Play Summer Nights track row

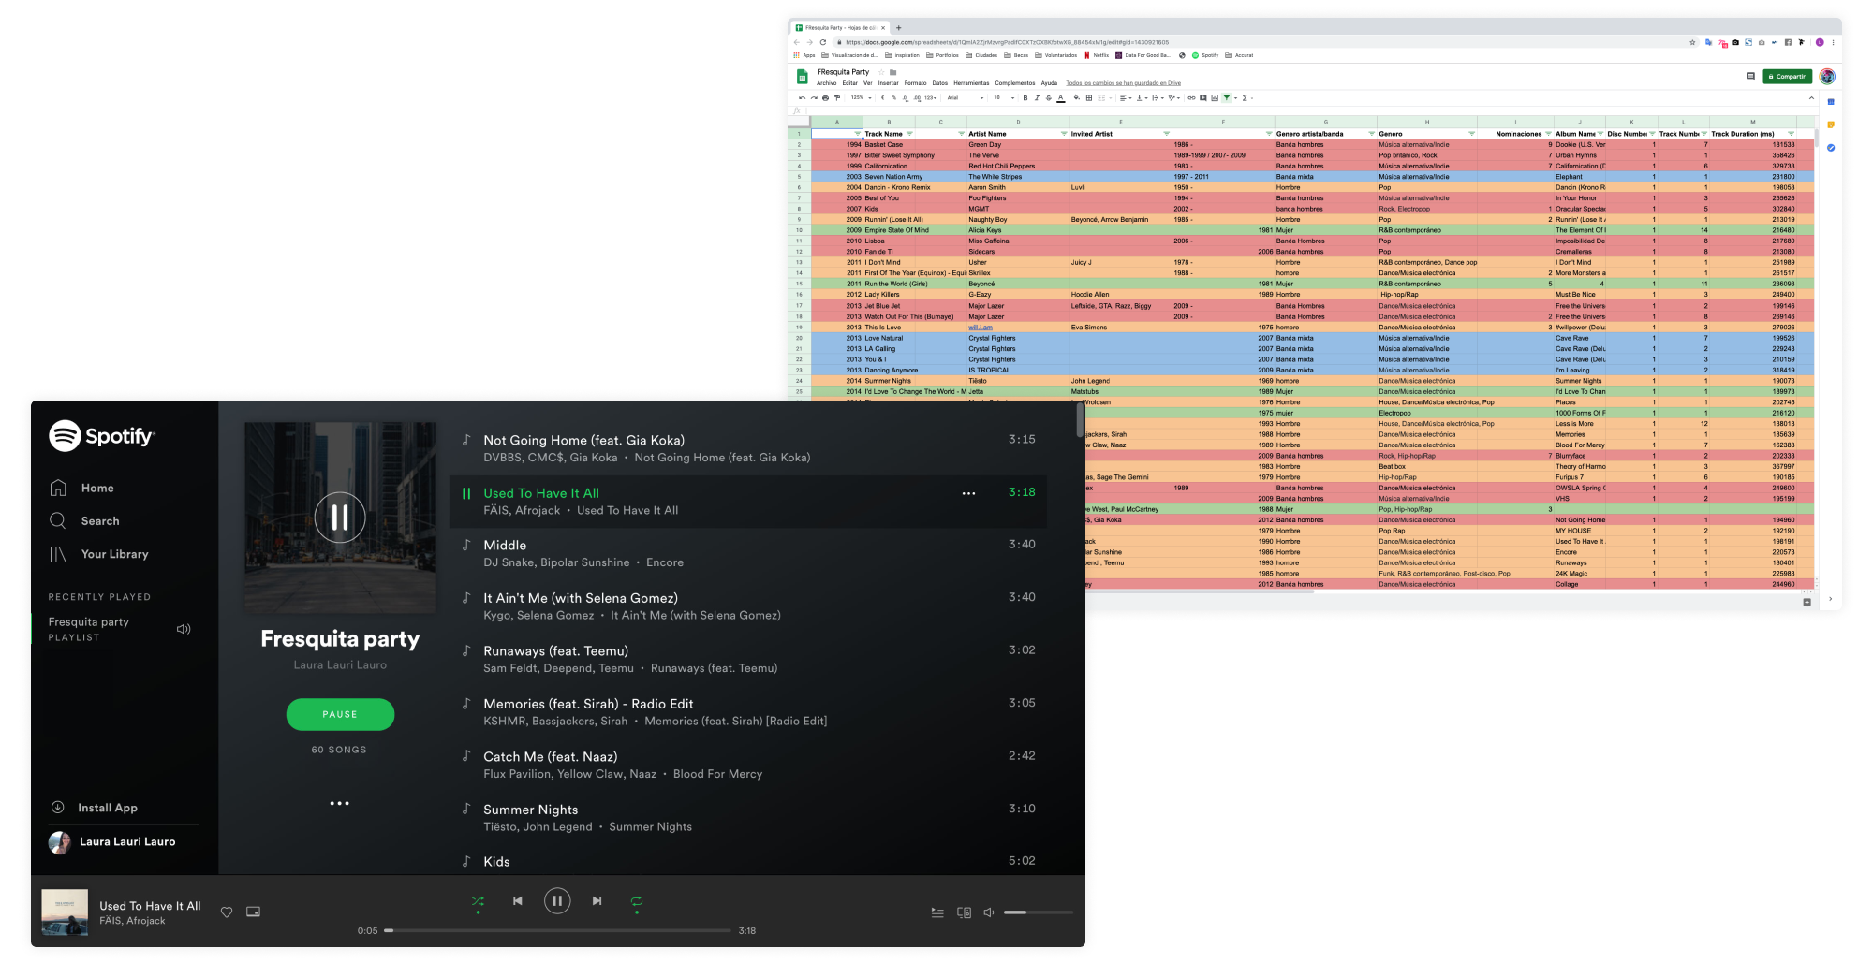[748, 817]
